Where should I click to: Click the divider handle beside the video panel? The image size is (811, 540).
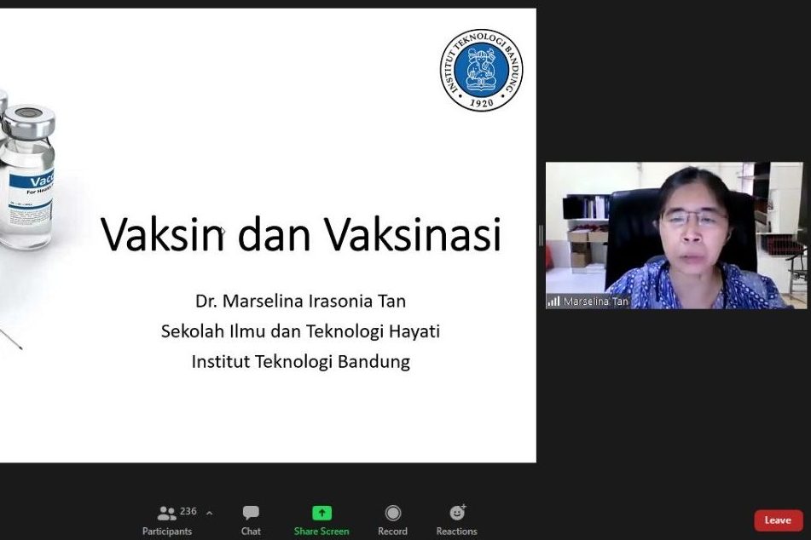[x=541, y=236]
